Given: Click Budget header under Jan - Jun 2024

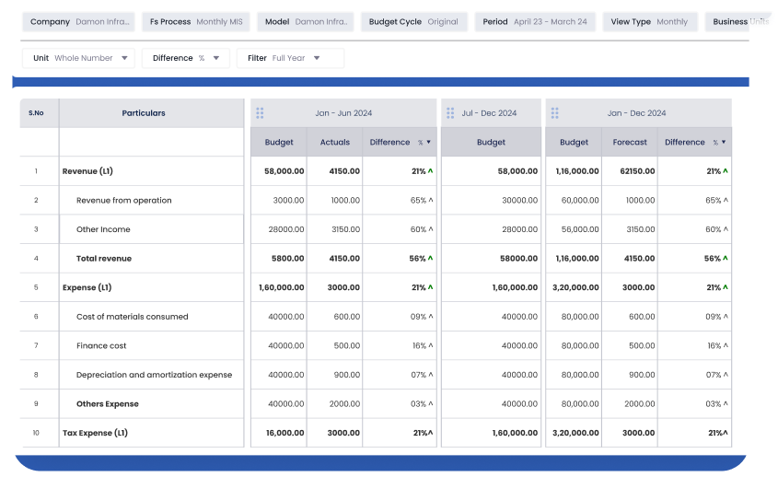Looking at the screenshot, I should click(x=279, y=142).
